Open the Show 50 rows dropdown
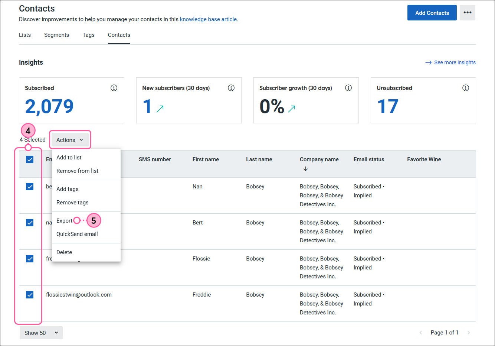 coord(41,333)
